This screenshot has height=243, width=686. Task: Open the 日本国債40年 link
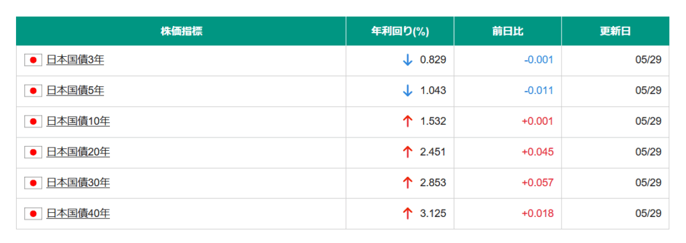pos(78,214)
